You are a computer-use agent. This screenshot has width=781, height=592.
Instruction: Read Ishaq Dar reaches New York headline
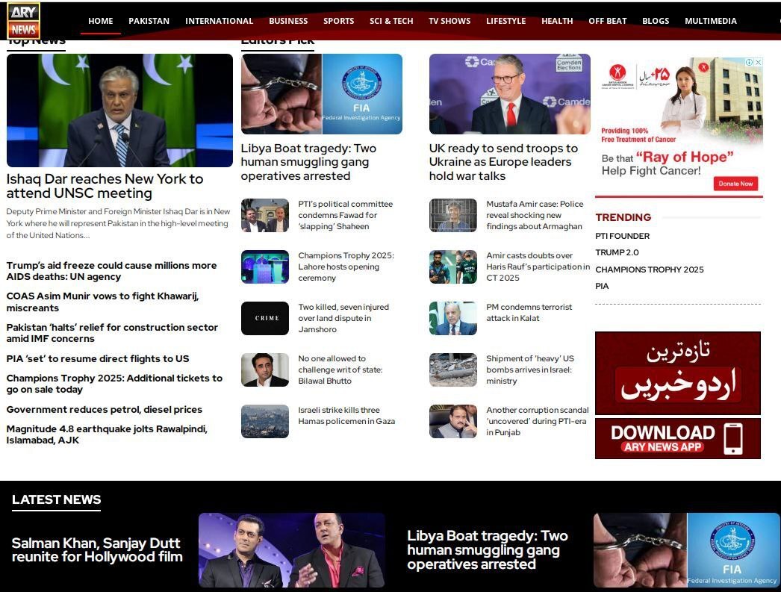pos(105,186)
